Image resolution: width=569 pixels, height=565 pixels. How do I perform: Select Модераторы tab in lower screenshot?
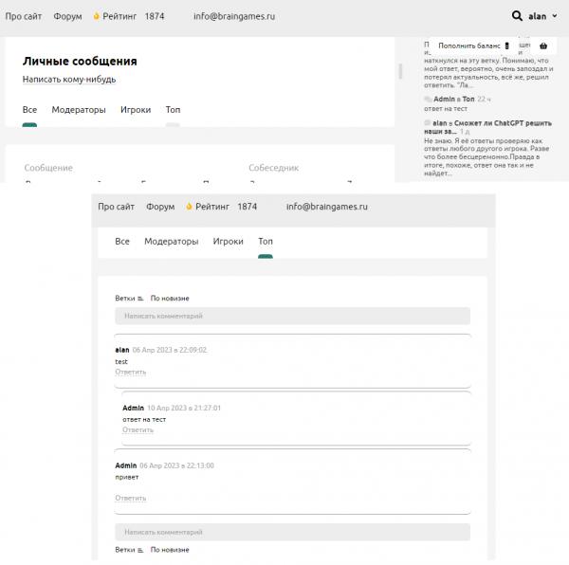click(x=172, y=242)
